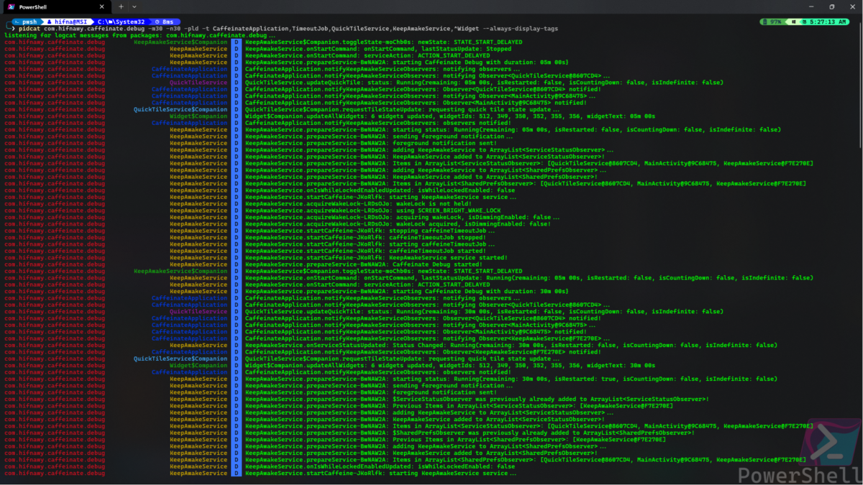The height and width of the screenshot is (485, 863).
Task: Click the 'widgetText: 05m 00s' widgets line
Action: click(x=450, y=116)
